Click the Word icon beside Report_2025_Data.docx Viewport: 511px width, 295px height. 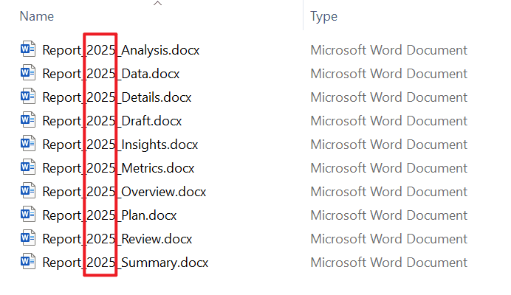coord(28,72)
